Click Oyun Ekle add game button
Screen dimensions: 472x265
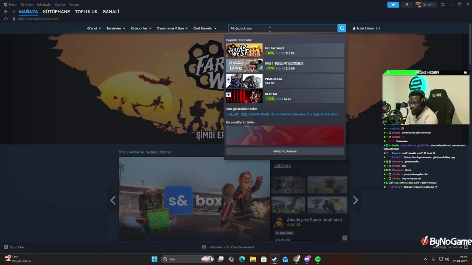(14, 247)
